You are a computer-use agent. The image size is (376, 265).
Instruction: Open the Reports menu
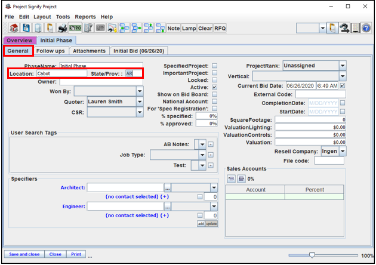click(x=85, y=17)
